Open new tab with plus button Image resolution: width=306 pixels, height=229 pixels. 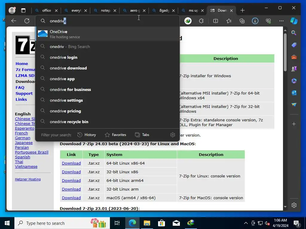(242, 10)
